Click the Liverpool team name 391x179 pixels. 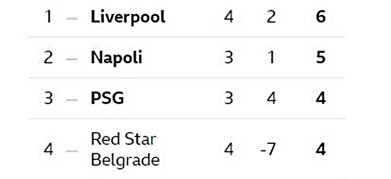click(128, 18)
